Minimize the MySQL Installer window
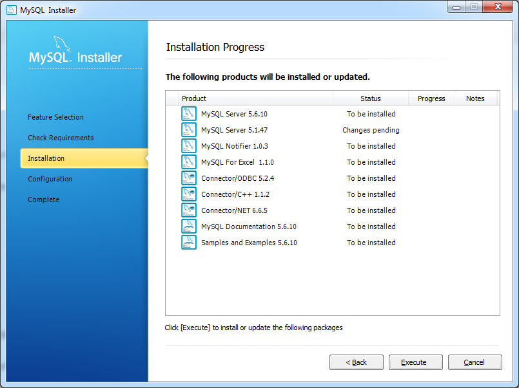The height and width of the screenshot is (388, 519). click(456, 7)
